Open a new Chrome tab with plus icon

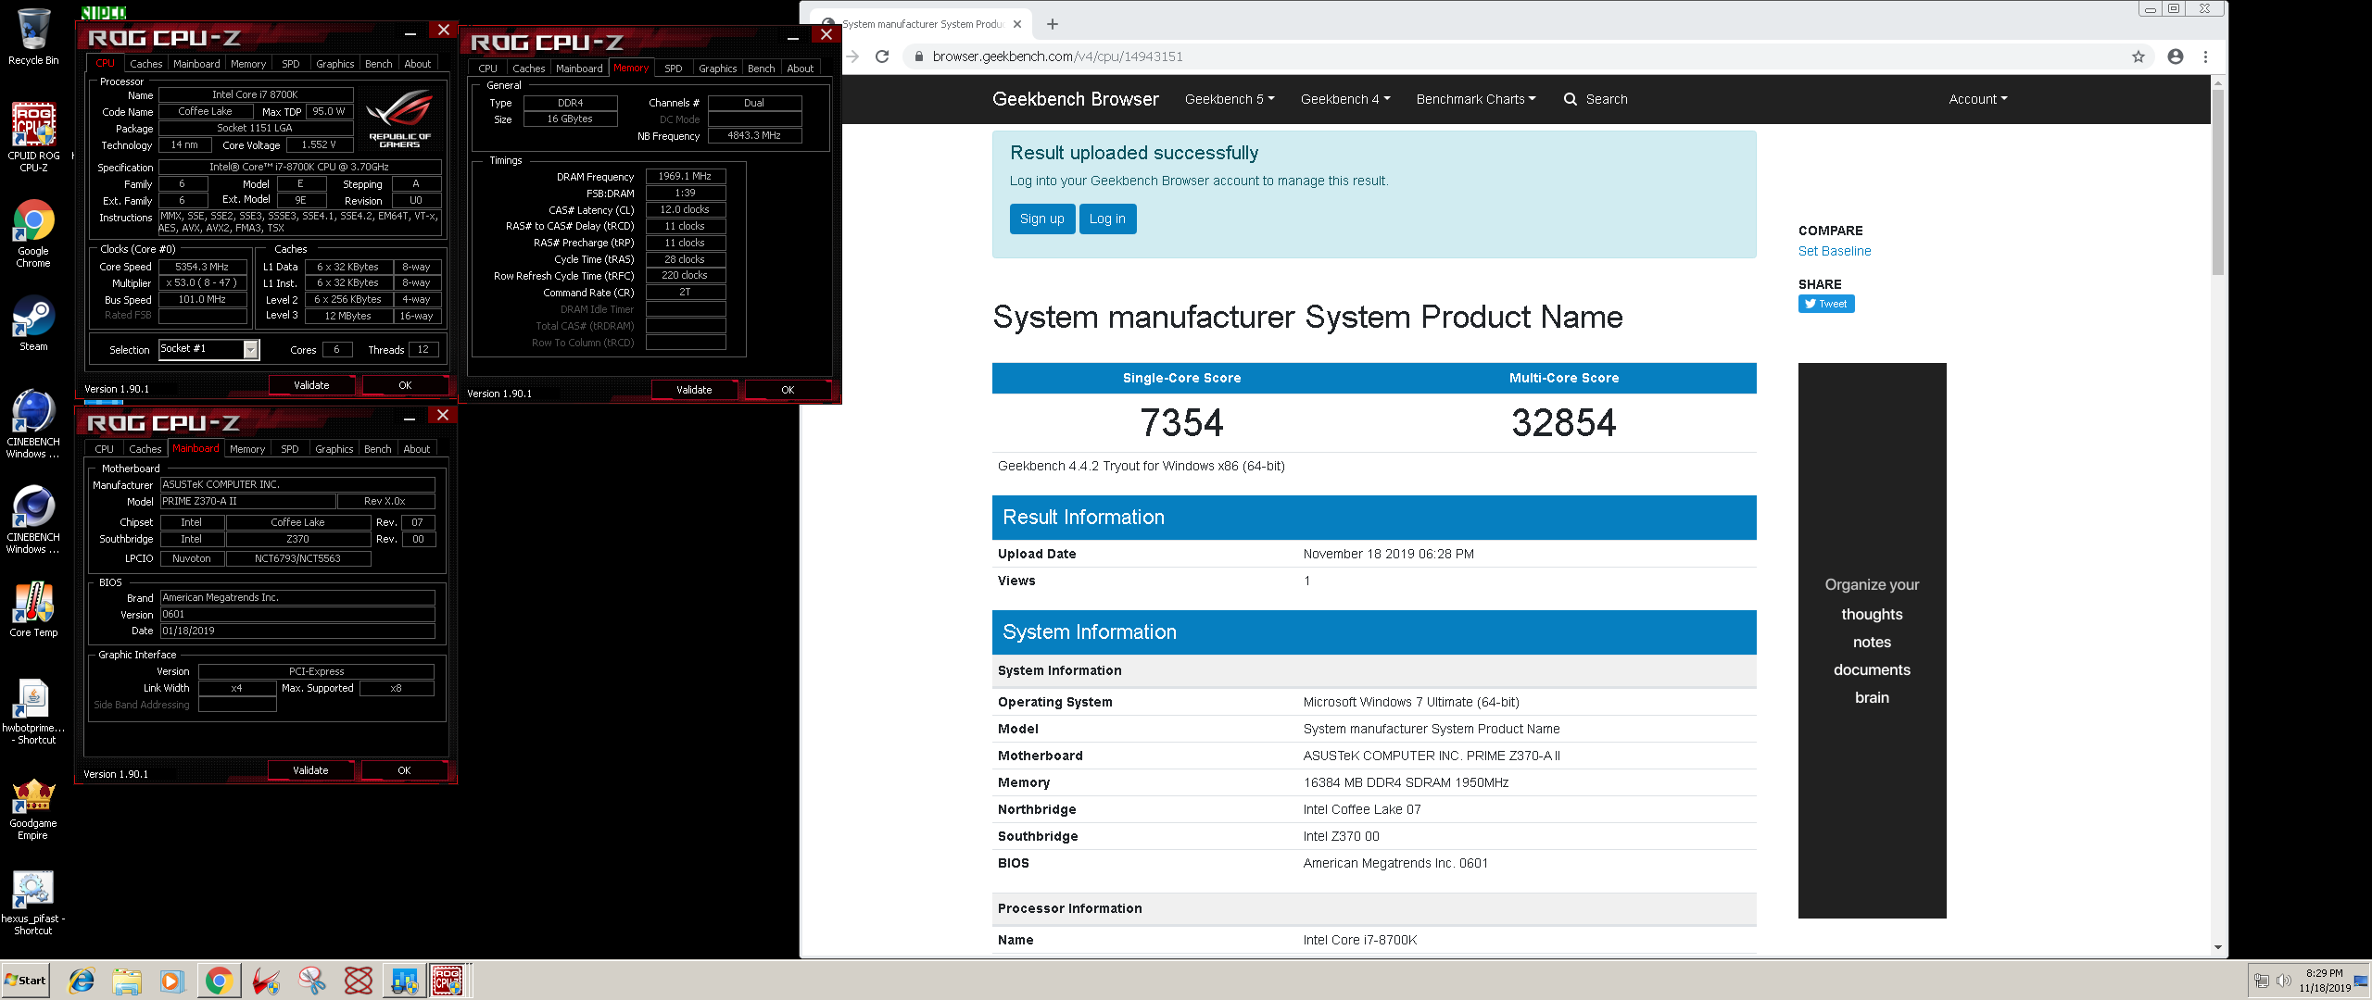(x=1053, y=24)
